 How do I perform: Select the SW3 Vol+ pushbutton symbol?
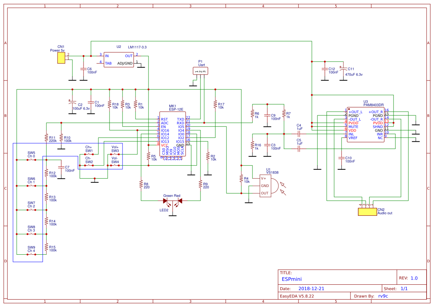(x=115, y=154)
